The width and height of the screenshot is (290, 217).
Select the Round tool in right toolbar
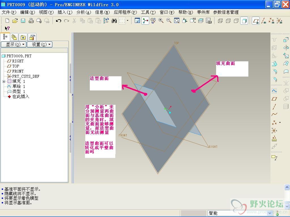point(275,71)
